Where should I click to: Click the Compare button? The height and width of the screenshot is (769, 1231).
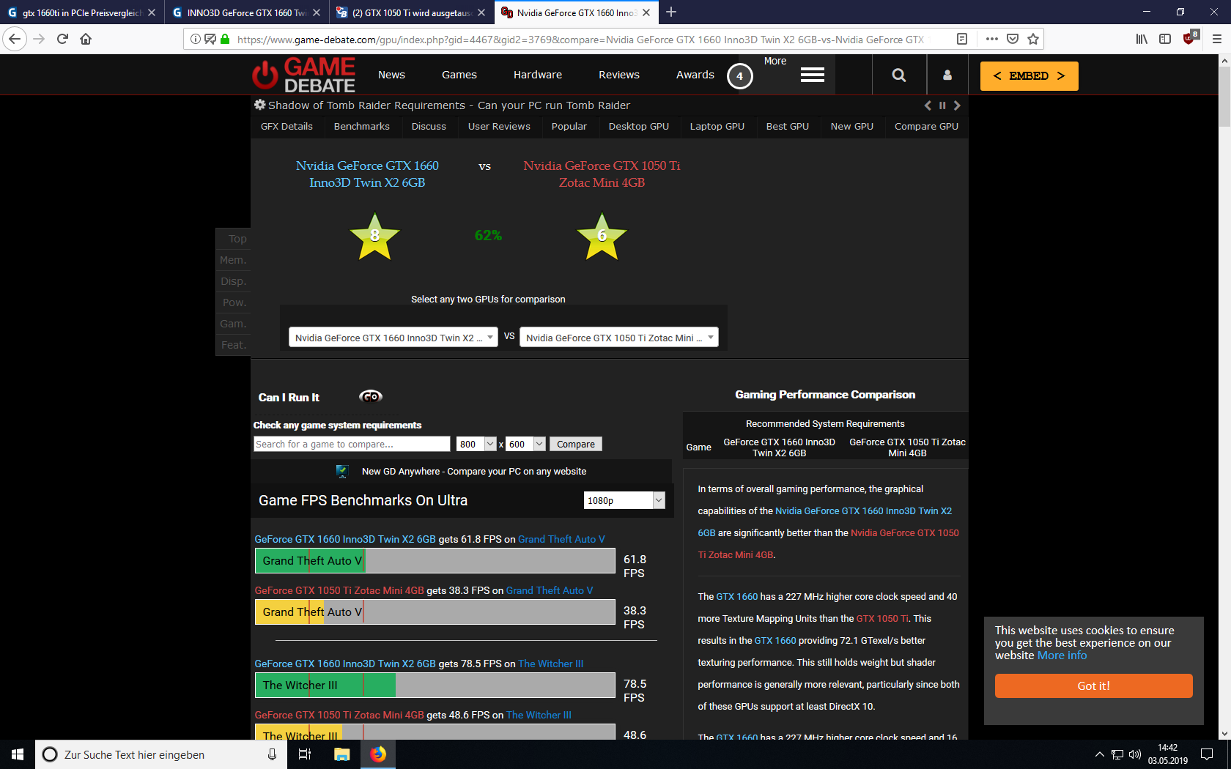click(x=576, y=444)
